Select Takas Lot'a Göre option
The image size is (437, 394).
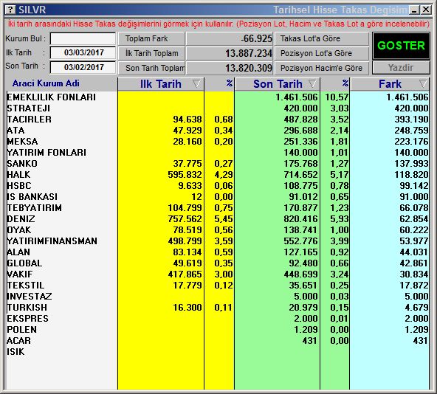pos(322,38)
